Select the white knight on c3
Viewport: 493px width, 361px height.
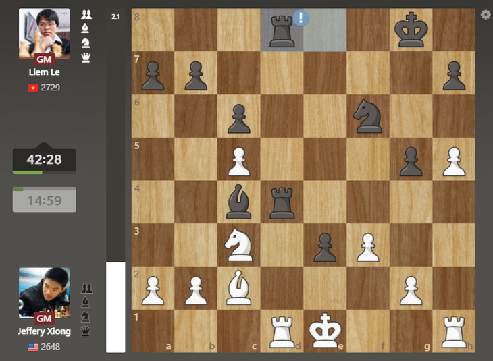(x=239, y=244)
